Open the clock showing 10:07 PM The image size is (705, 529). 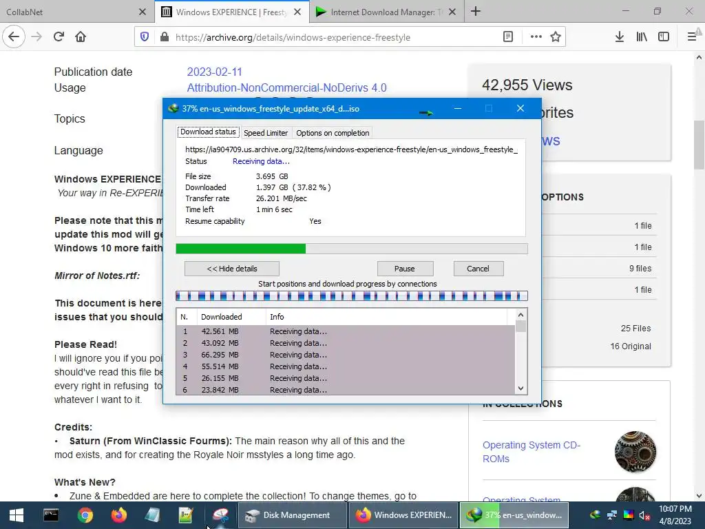[675, 515]
